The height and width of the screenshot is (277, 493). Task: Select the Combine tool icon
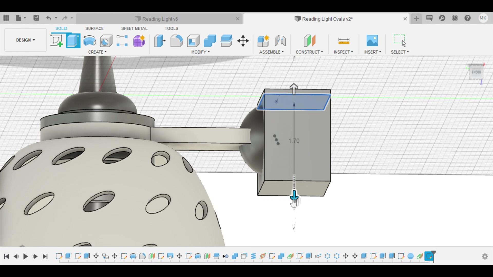click(210, 41)
